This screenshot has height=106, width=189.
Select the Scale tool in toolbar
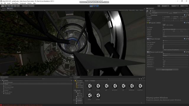coord(12,6)
